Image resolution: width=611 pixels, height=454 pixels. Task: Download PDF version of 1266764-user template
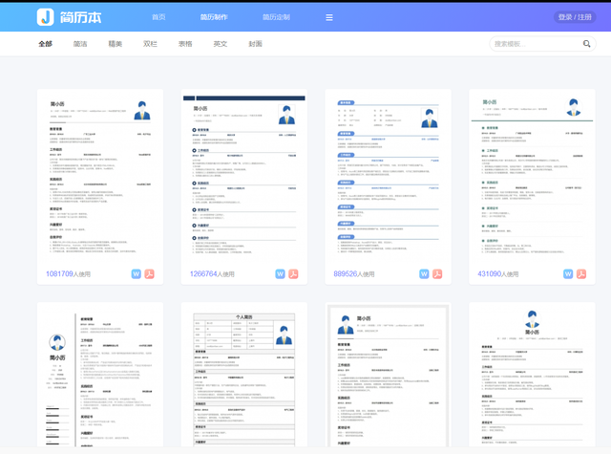[293, 273]
